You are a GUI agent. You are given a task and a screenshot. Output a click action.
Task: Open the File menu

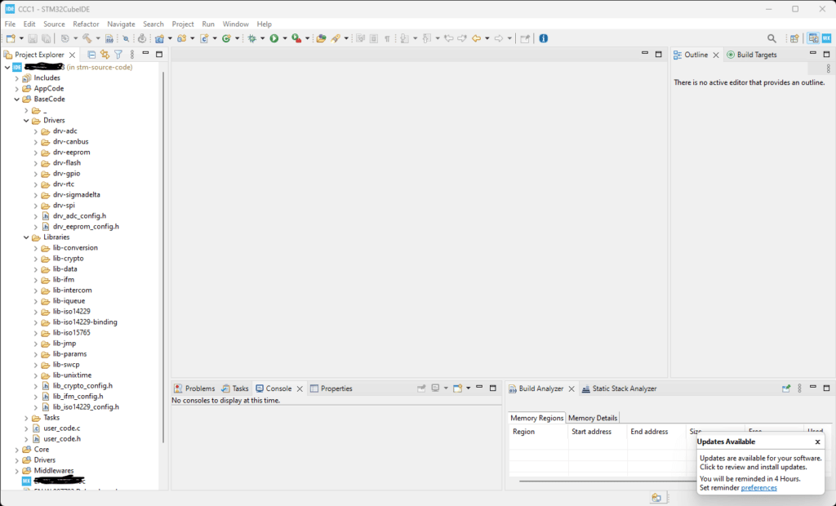pos(10,24)
